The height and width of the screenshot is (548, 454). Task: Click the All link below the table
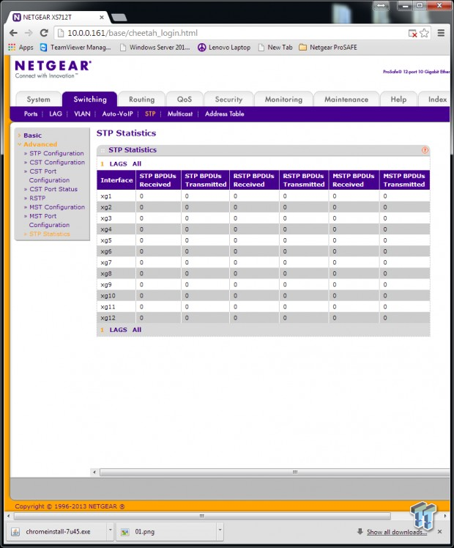click(x=136, y=330)
